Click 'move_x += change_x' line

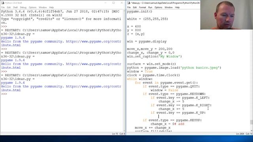[153, 128]
